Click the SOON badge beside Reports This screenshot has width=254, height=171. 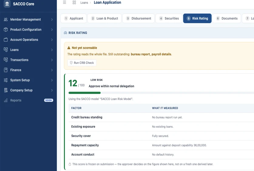(x=49, y=100)
